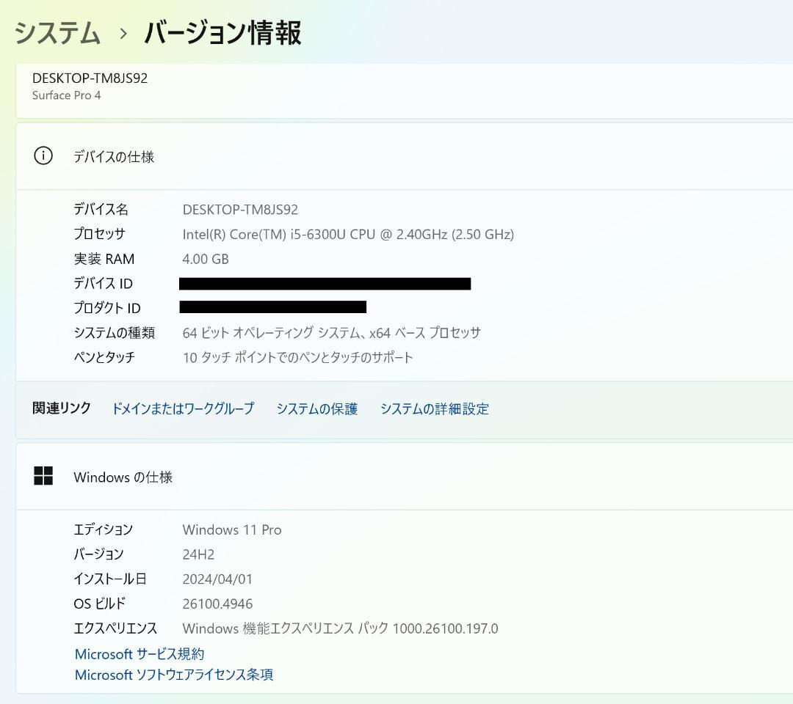The image size is (793, 704).
Task: Click the インストール日 value 2024/04/01
Action: (218, 579)
